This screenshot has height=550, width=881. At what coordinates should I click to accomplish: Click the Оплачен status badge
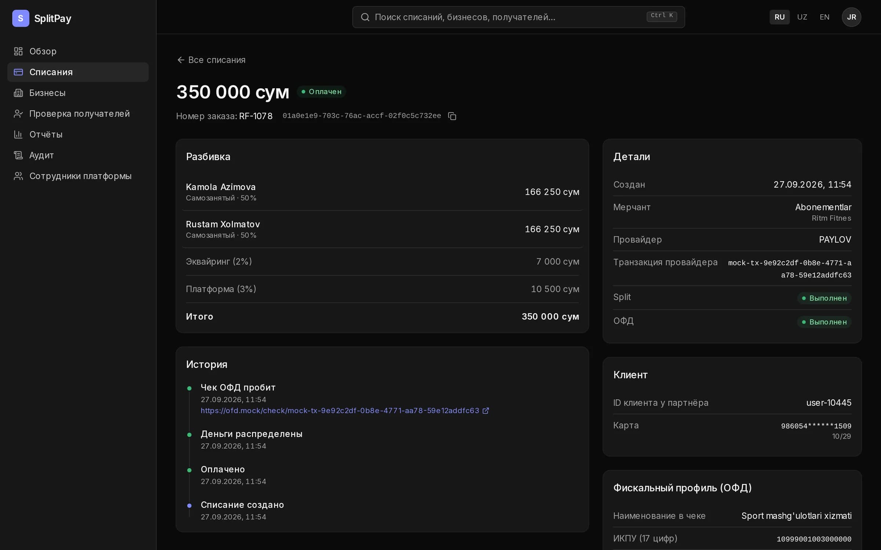[321, 92]
